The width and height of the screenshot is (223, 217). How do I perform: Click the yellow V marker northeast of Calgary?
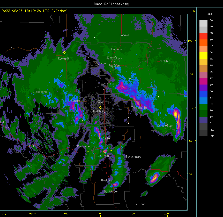click(111, 151)
